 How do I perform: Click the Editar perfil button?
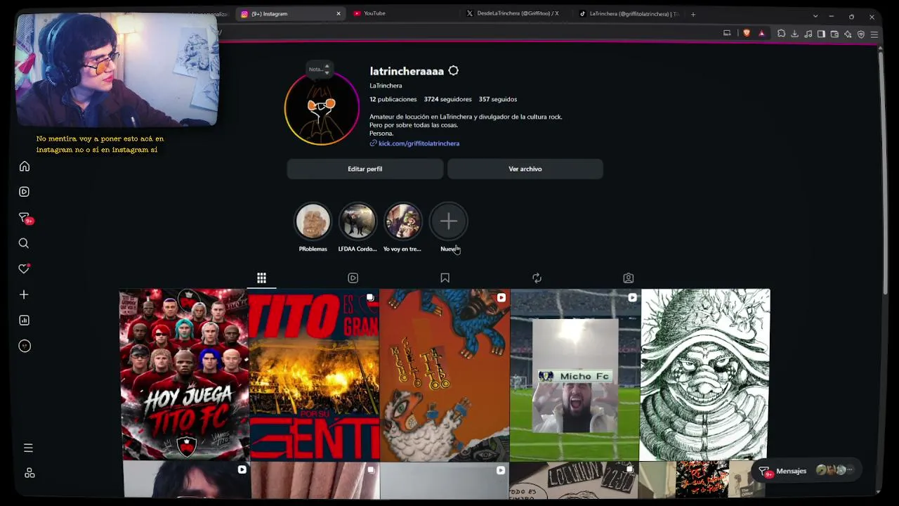tap(365, 169)
